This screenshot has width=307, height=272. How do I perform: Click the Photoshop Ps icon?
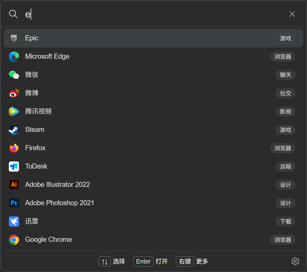point(14,203)
